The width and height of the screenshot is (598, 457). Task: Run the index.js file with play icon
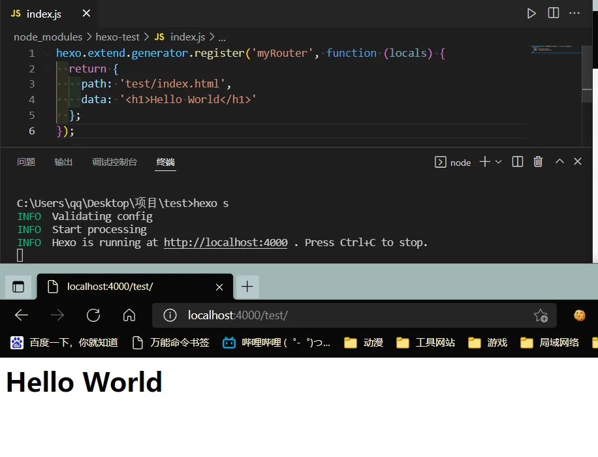[x=531, y=13]
